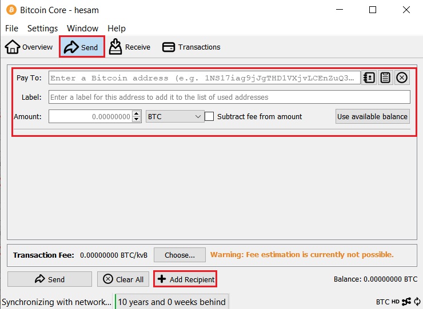The width and height of the screenshot is (423, 309).
Task: Click the Balance: 0.00000000 BTC text
Action: 376,279
